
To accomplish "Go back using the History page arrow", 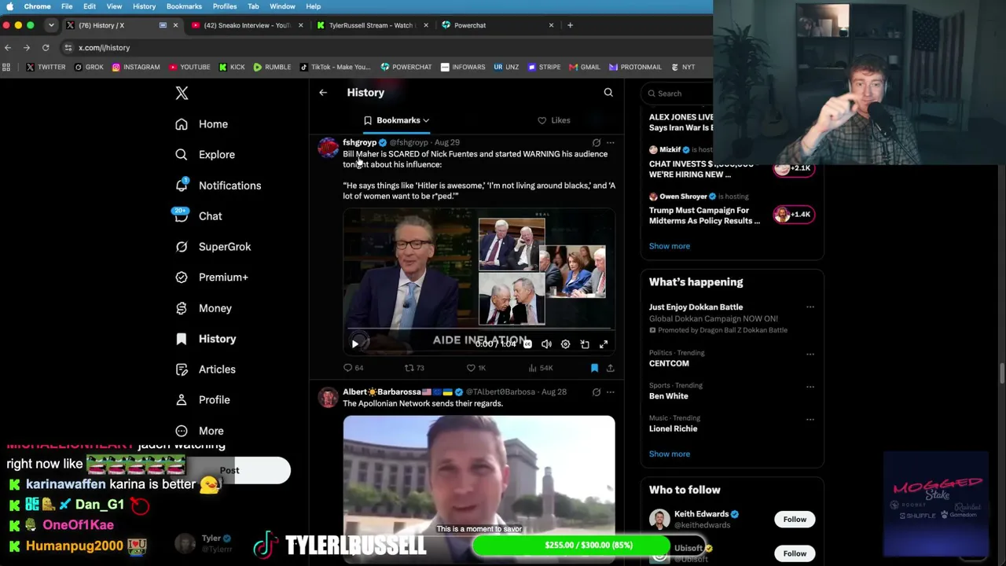I will 323,93.
